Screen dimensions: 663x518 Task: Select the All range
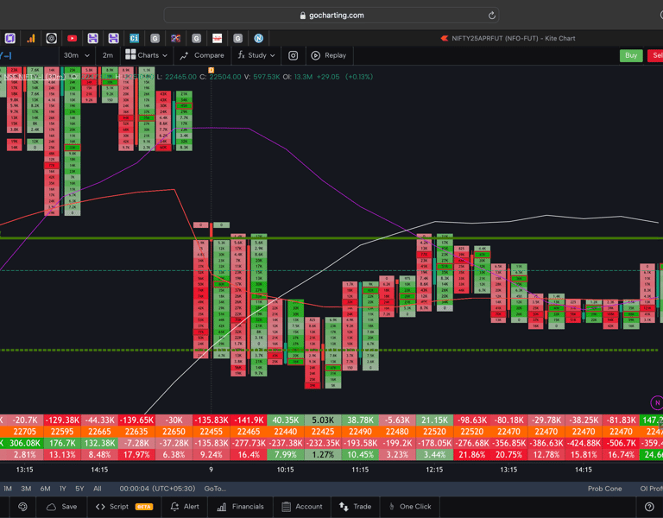98,489
